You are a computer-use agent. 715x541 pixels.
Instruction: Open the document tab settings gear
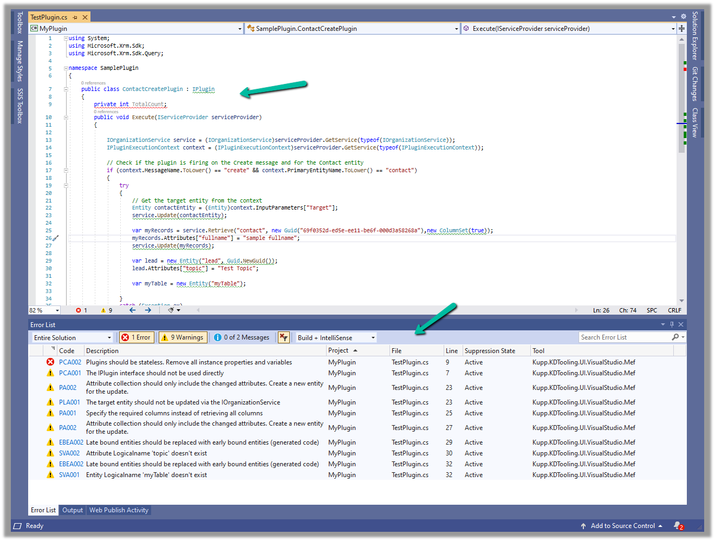pyautogui.click(x=683, y=17)
